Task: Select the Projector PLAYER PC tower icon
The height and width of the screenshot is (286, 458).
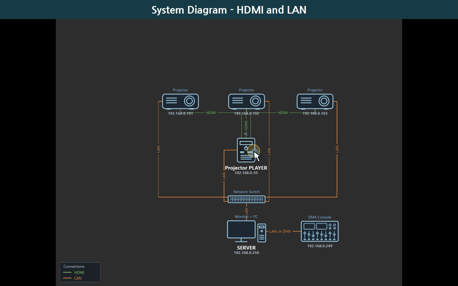Action: (246, 150)
